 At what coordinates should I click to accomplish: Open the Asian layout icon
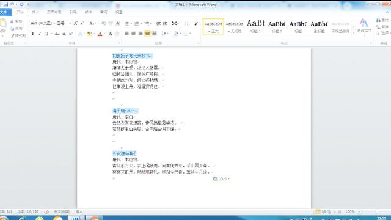coord(175,23)
